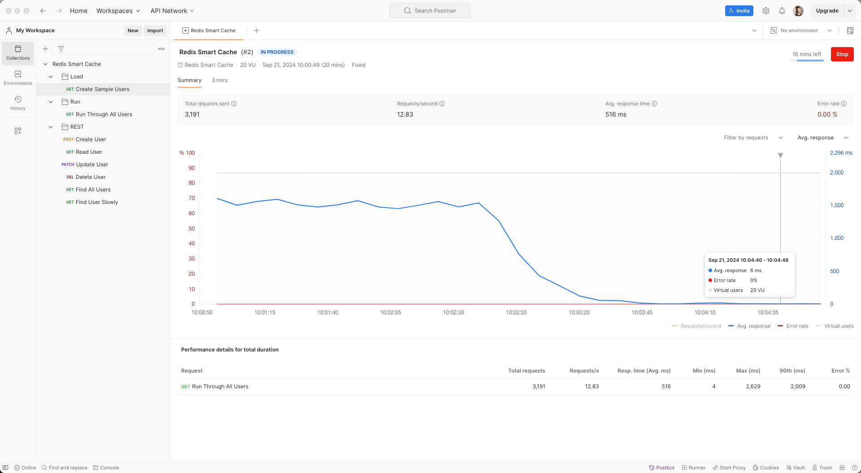Collapse the Redis Smart Cache collection
Screen dimensions: 861x473
(x=45, y=64)
